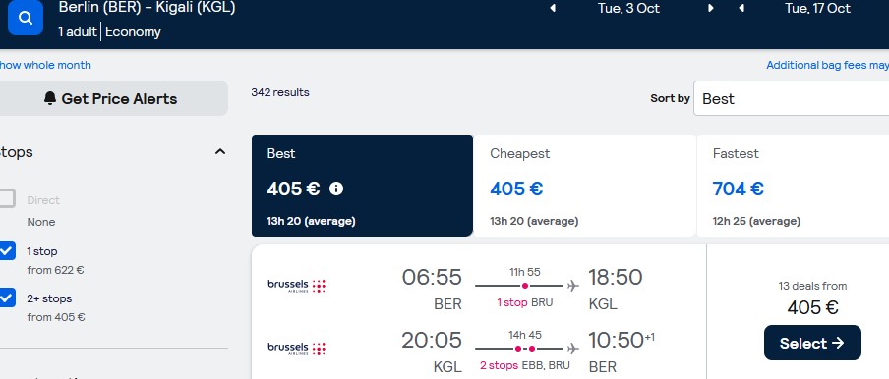The image size is (889, 379).
Task: Open the Tue, 3 Oct date picker
Action: [628, 8]
